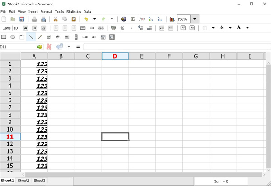
Task: Open the function wizard f(x) icon
Action: click(x=141, y=19)
